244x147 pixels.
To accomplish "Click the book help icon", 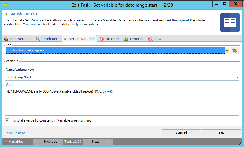I will [230, 22].
